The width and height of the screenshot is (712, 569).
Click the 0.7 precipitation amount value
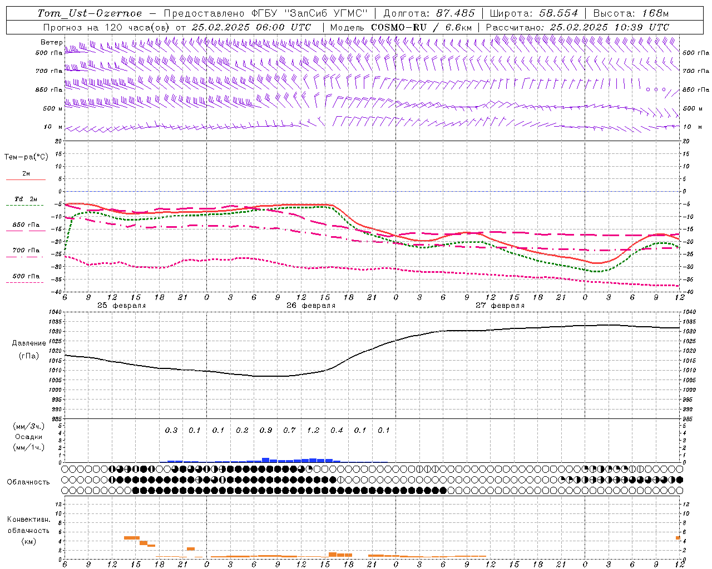pyautogui.click(x=289, y=430)
